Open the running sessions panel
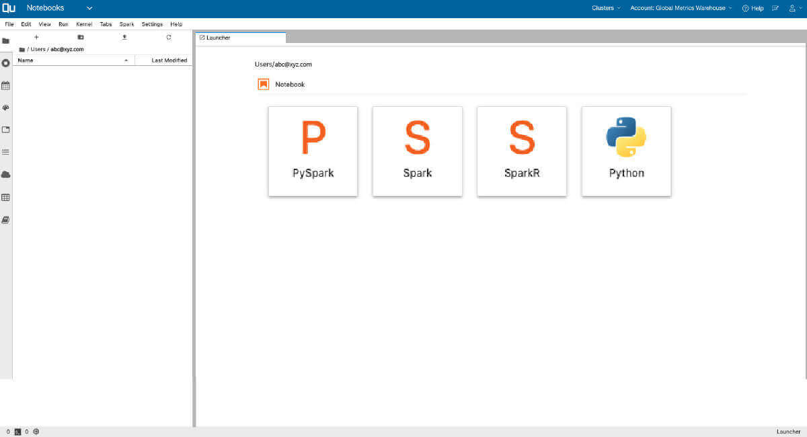Viewport: 807px width, 437px height. click(5, 63)
